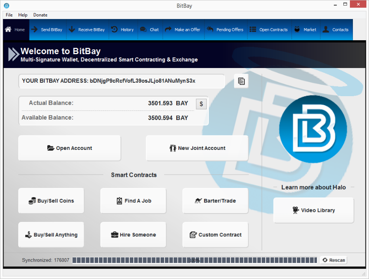
Task: Select the Make an Offer tab
Action: click(x=183, y=29)
